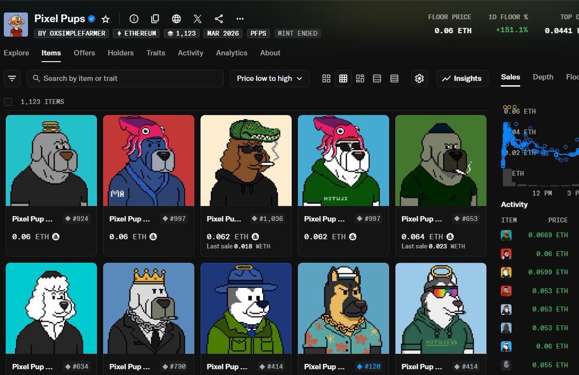Switch to large grid view
This screenshot has height=375, width=579.
(x=326, y=79)
